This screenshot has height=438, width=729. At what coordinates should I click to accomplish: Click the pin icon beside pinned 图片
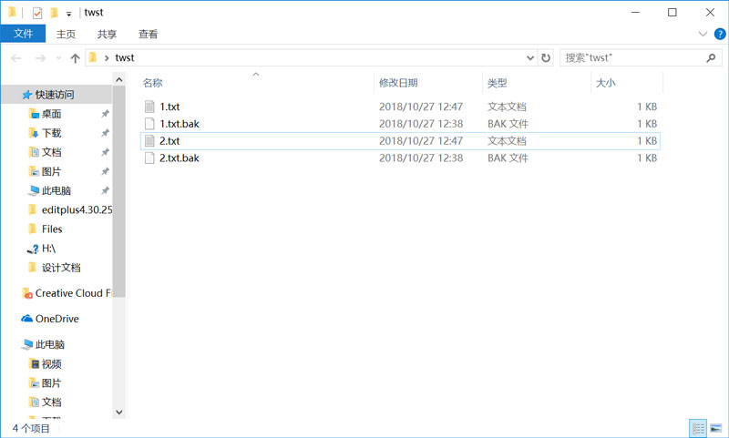(x=105, y=171)
